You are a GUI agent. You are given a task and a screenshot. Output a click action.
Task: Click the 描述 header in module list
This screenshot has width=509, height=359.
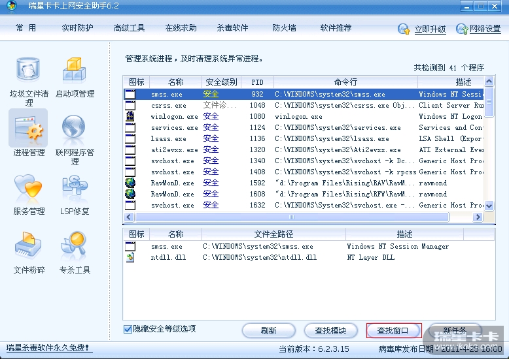coord(404,234)
